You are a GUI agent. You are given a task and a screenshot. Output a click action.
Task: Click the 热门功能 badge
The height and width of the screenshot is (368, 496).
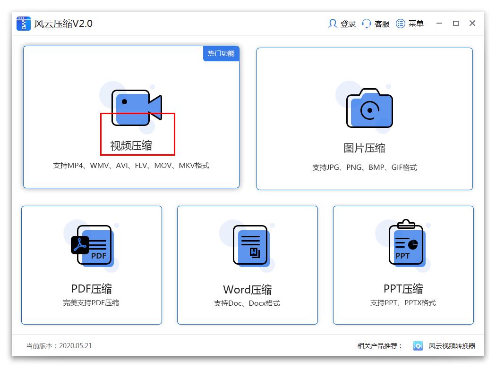click(x=221, y=53)
